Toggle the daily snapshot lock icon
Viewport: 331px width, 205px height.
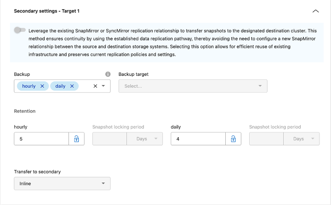coord(233,139)
